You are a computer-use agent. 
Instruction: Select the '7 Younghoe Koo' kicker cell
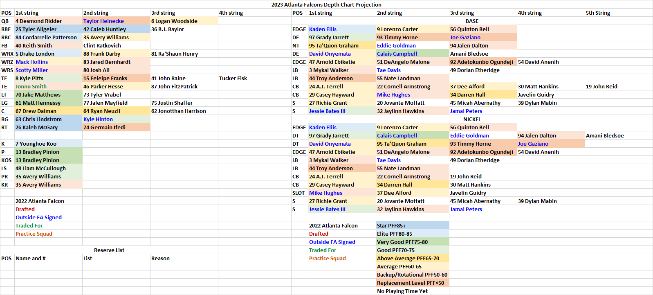point(48,144)
